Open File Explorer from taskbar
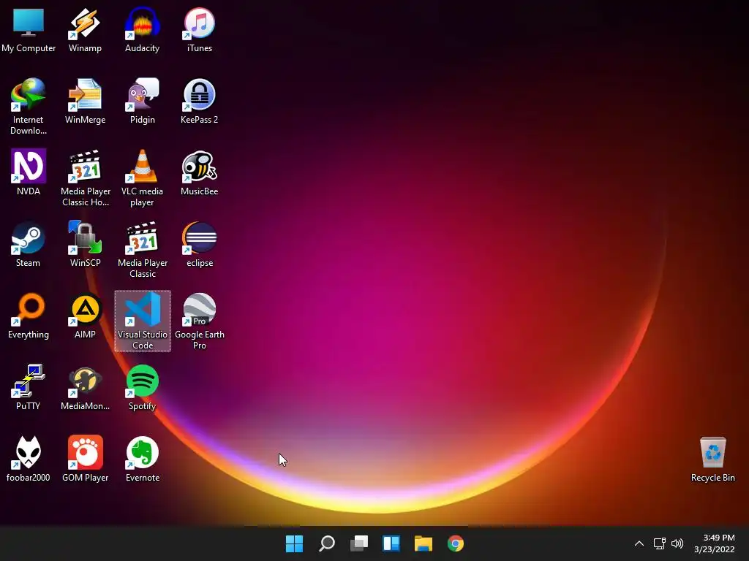This screenshot has height=561, width=749. pos(424,543)
